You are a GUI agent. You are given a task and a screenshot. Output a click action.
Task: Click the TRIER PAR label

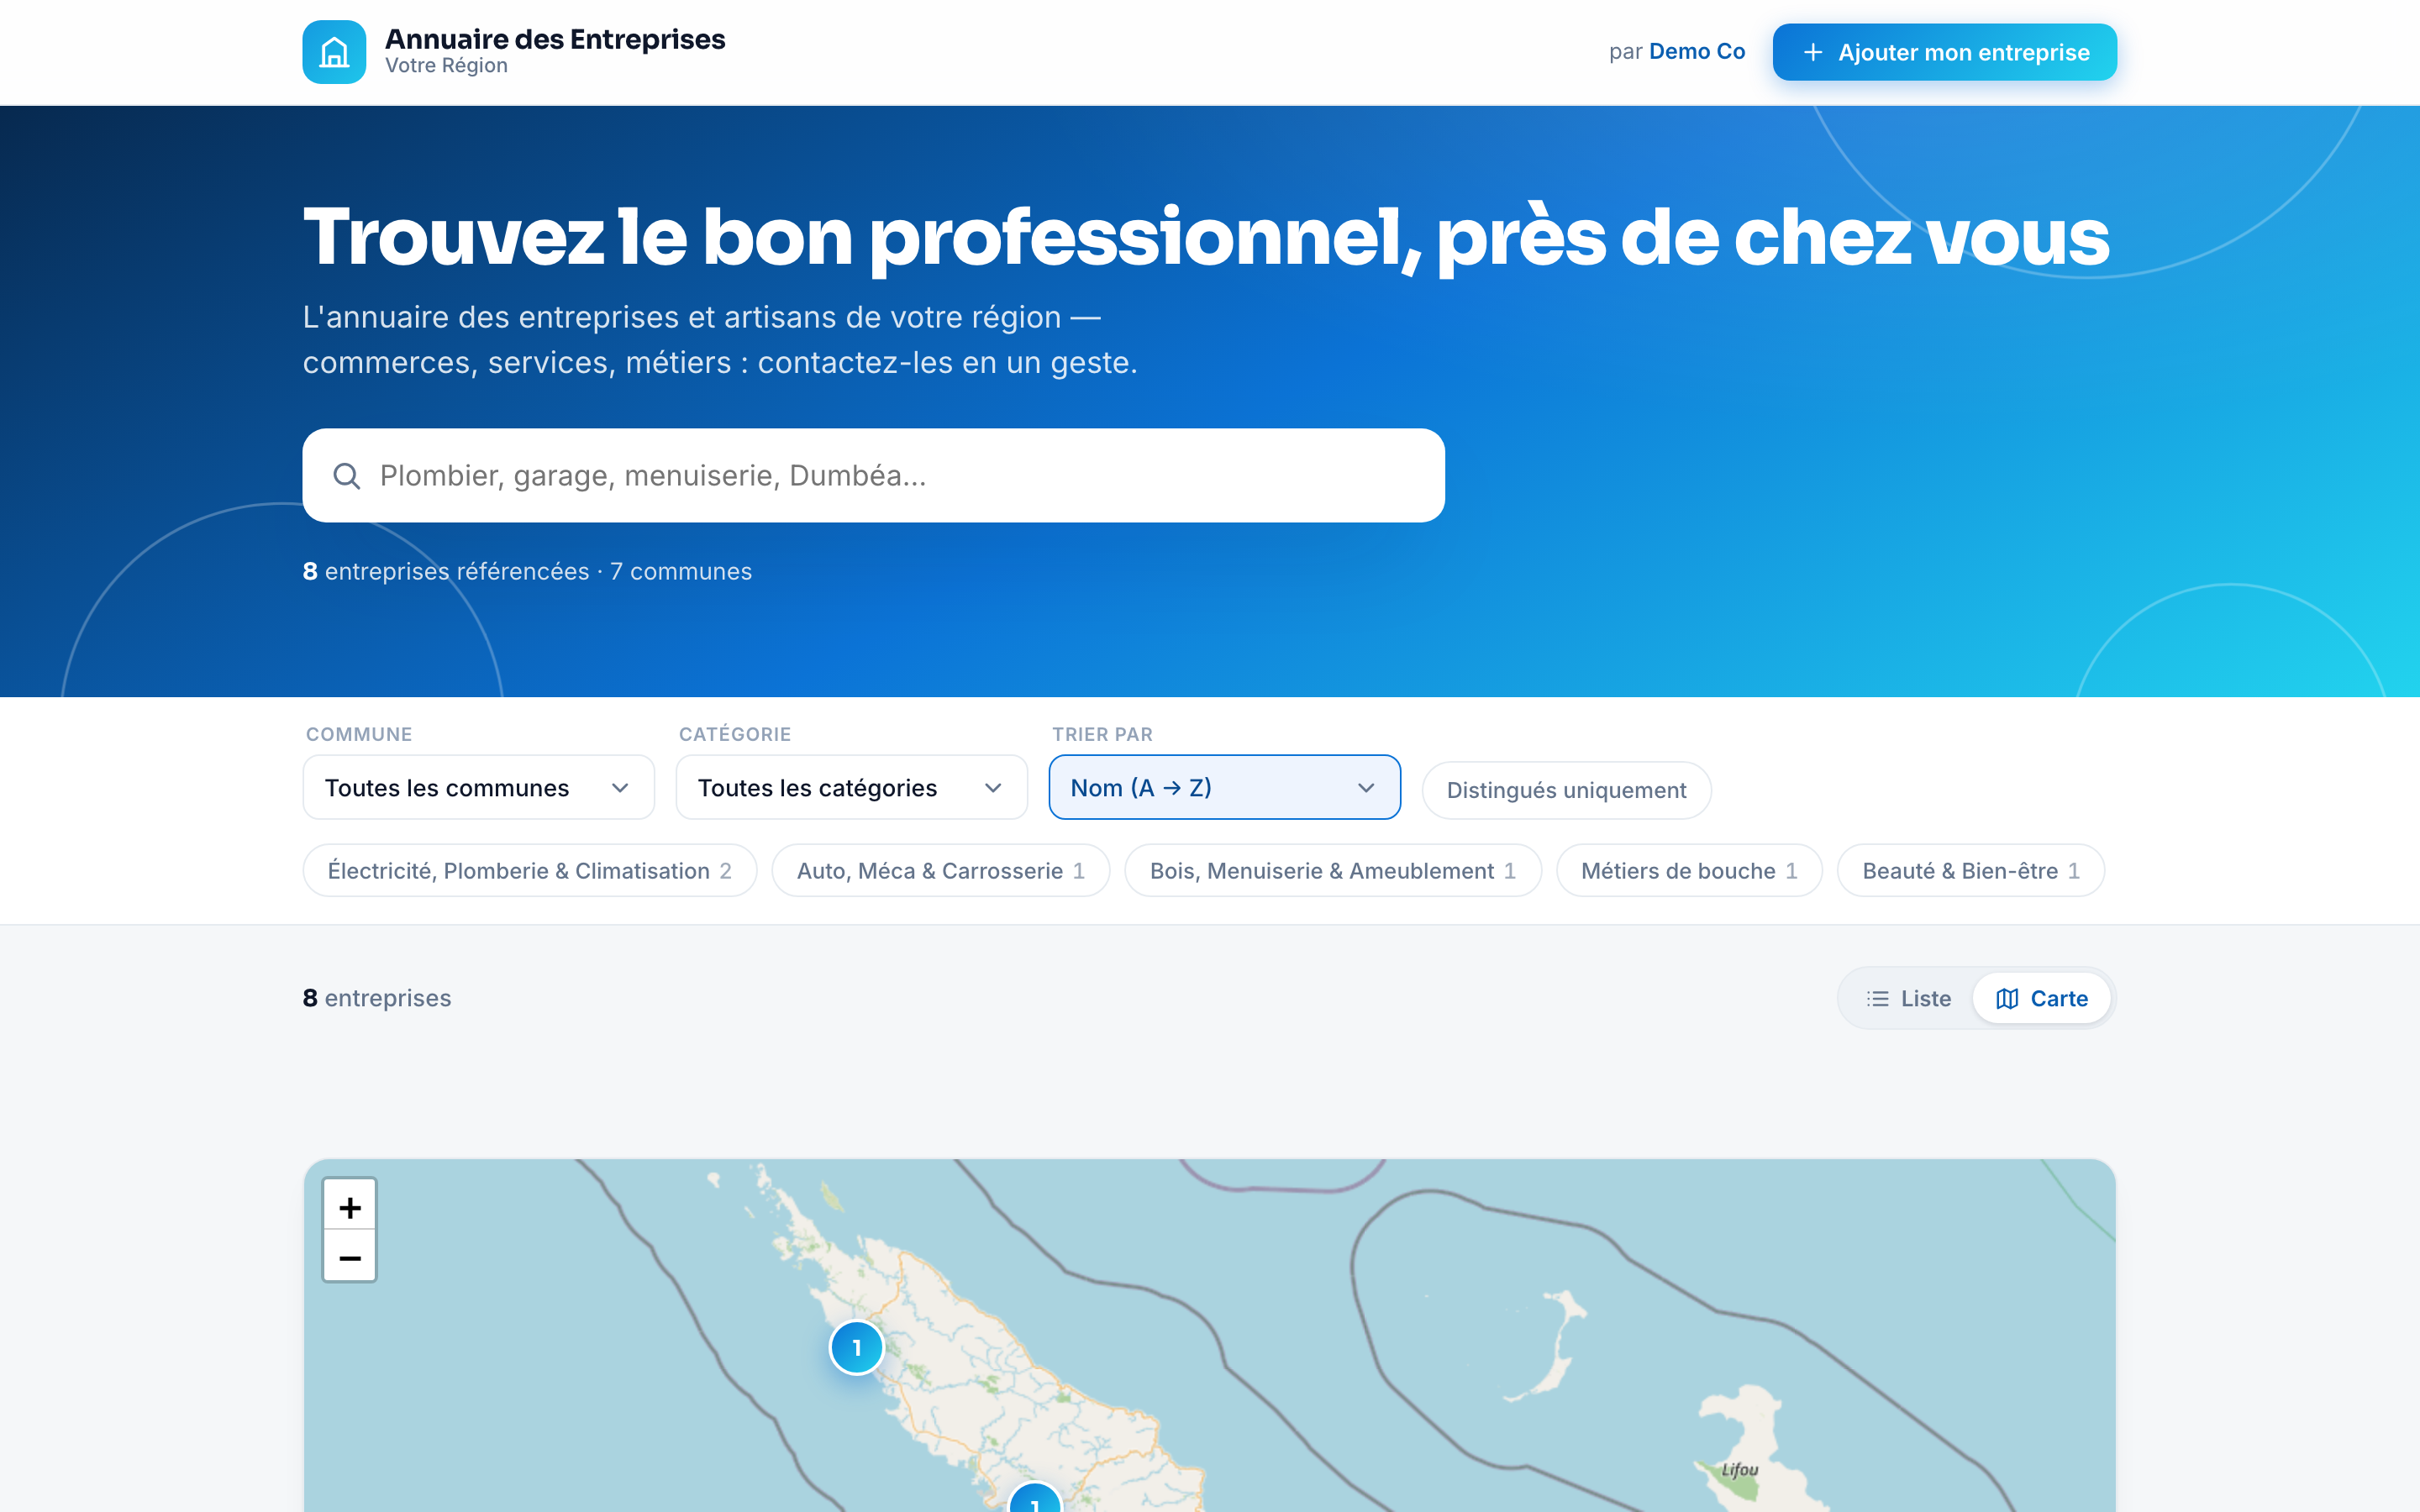click(1102, 734)
